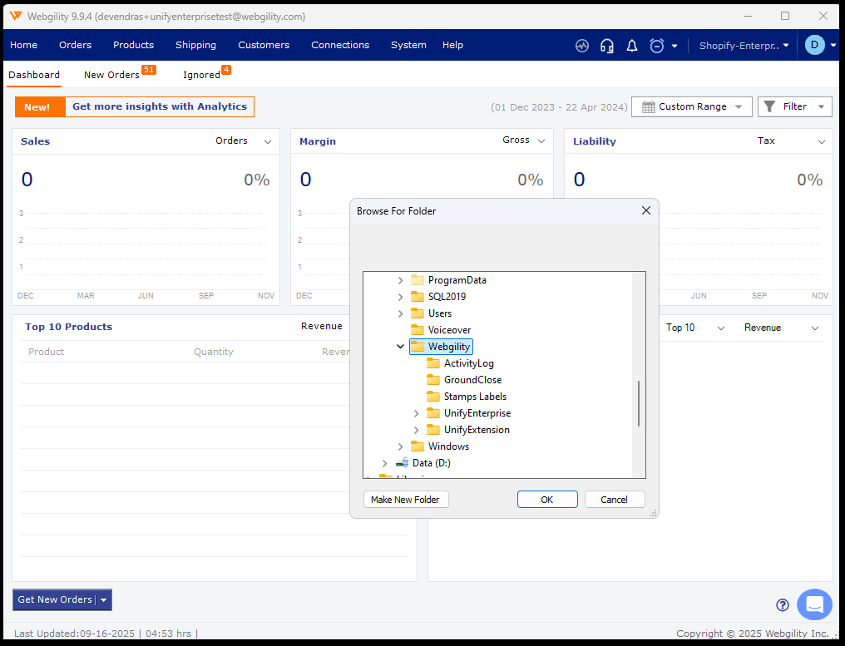Screen dimensions: 845x646
Task: Open the Custom Range date dropdown
Action: [x=692, y=106]
